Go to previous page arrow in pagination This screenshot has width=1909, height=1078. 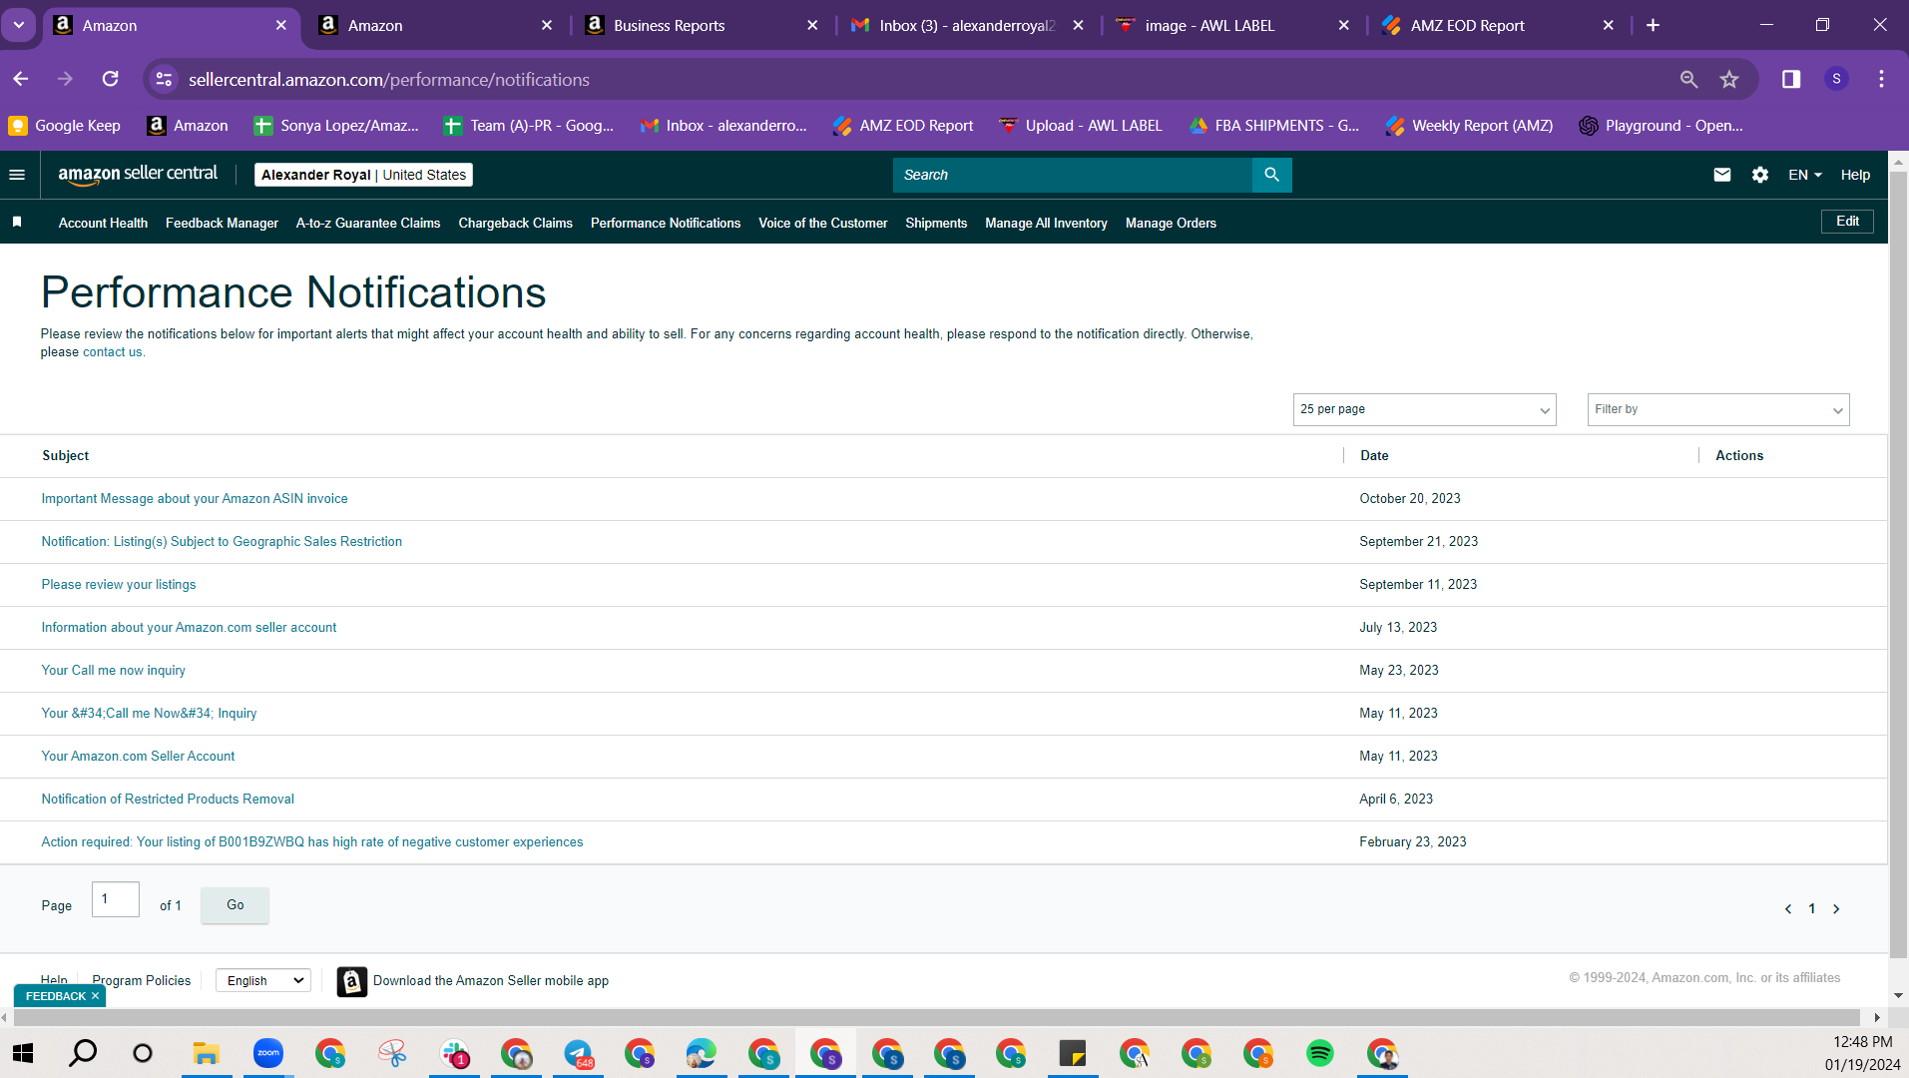pos(1788,908)
